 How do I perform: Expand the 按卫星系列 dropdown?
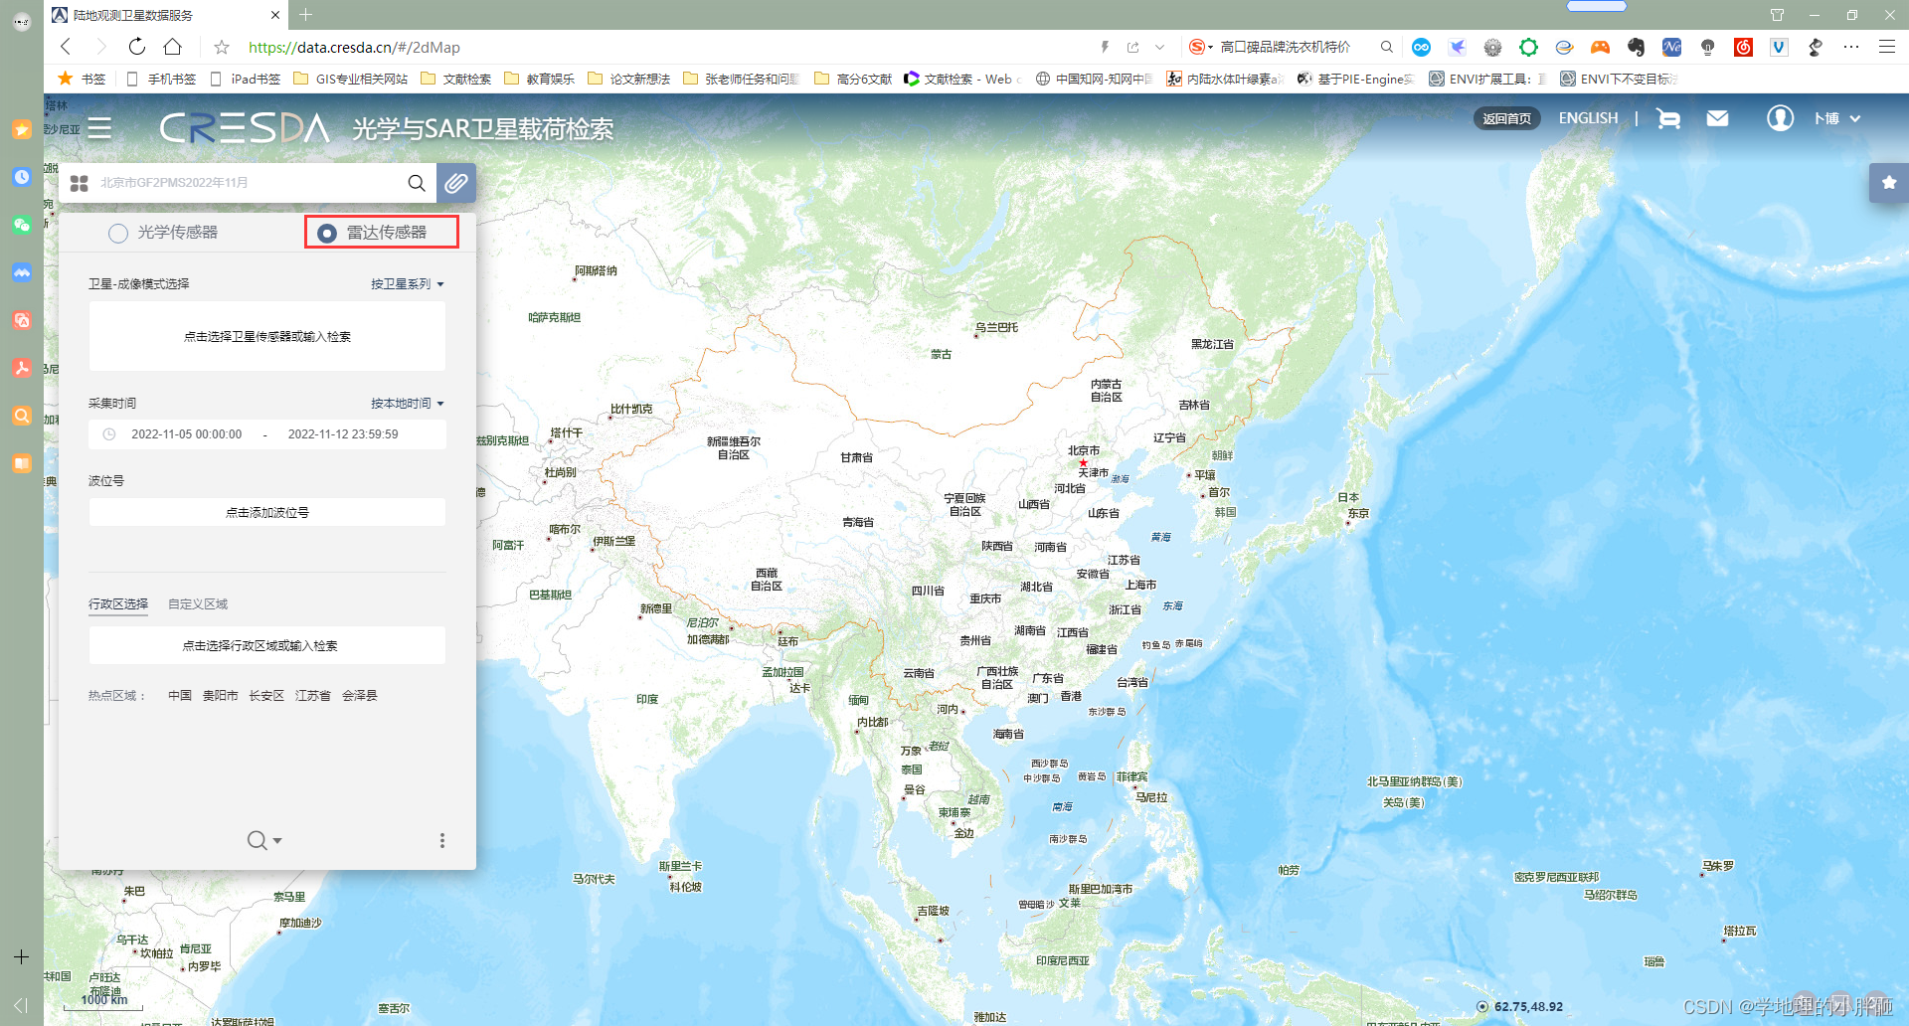click(408, 284)
